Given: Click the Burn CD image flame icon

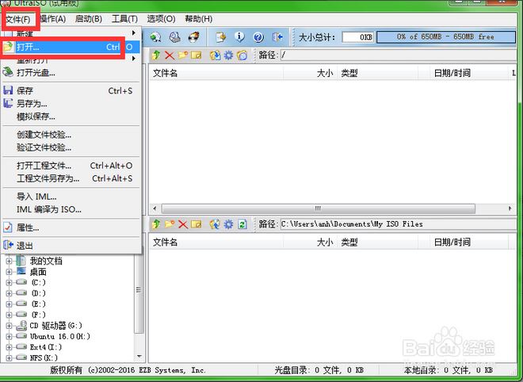Looking at the screenshot, I should 194,37.
